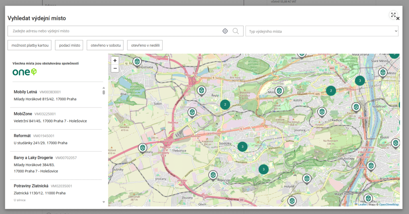This screenshot has width=409, height=214.
Task: Click the magnifier search icon
Action: click(236, 31)
